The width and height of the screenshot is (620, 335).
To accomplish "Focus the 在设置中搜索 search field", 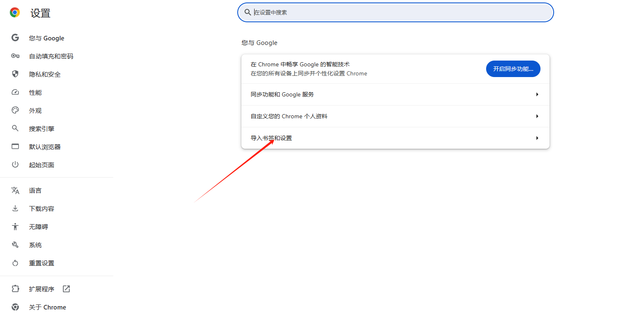I will tap(395, 12).
